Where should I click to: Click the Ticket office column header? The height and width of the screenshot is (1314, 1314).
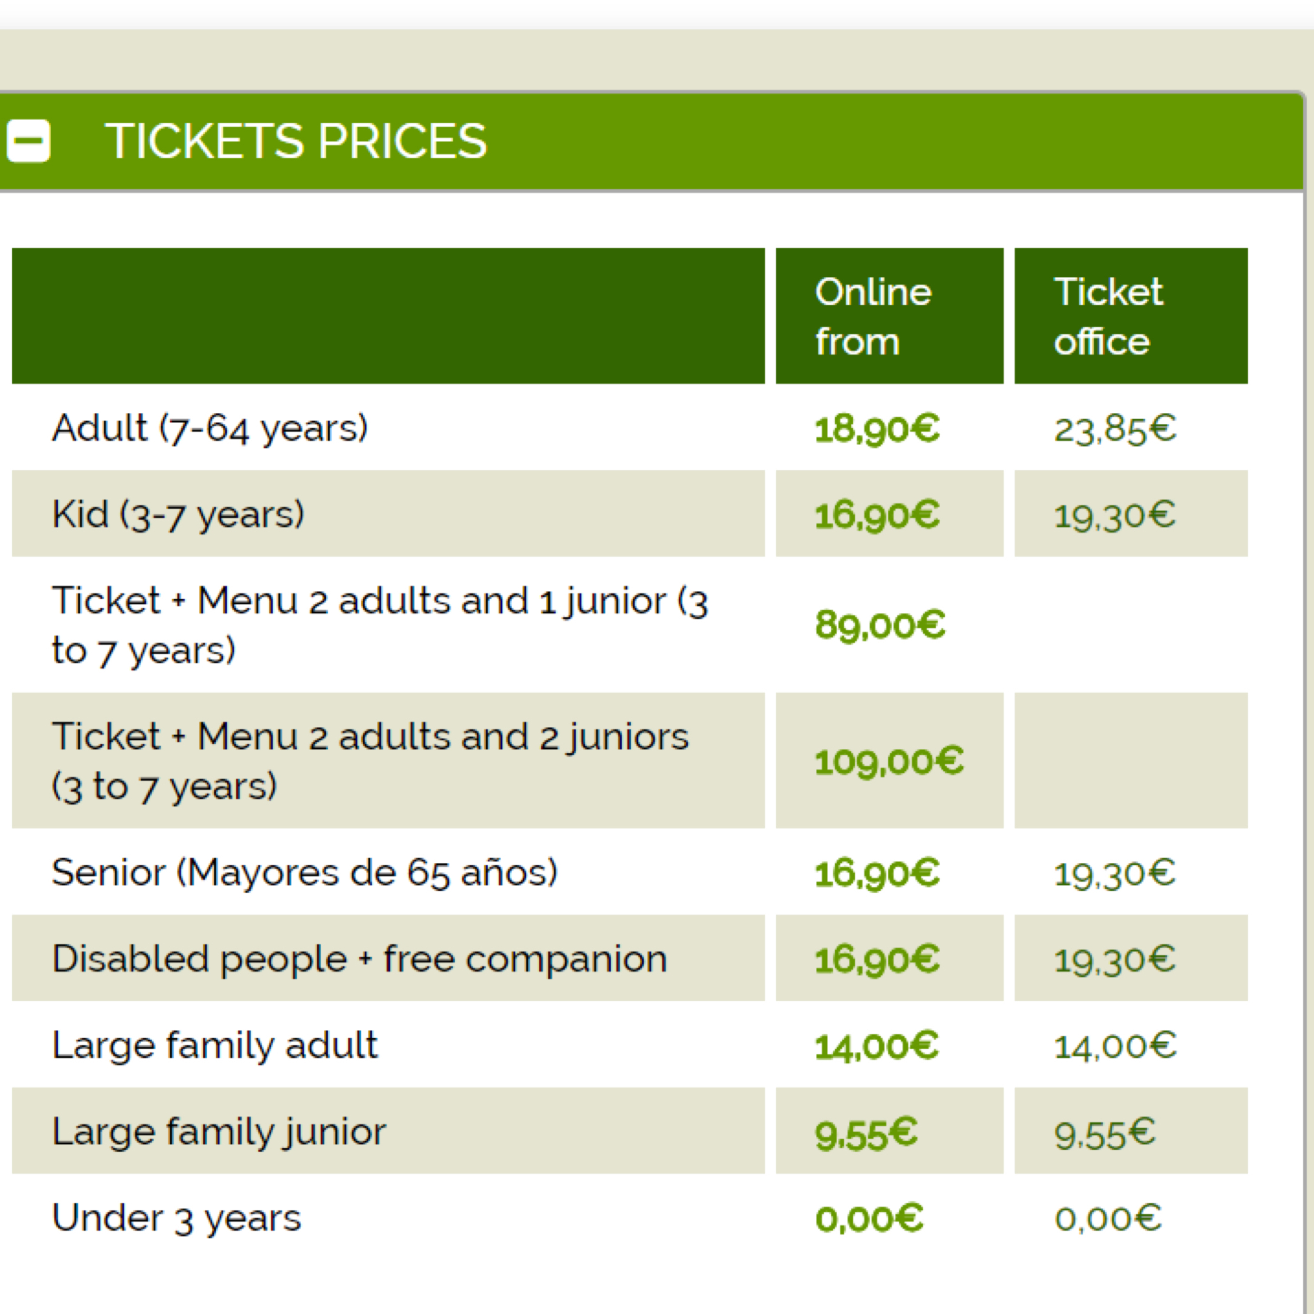pos(1131,316)
